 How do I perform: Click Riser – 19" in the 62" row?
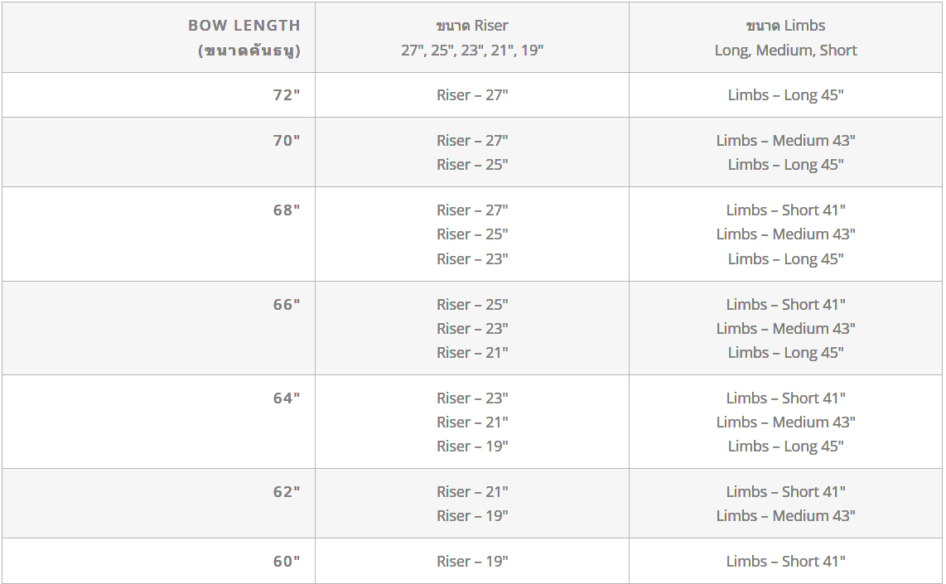(472, 516)
